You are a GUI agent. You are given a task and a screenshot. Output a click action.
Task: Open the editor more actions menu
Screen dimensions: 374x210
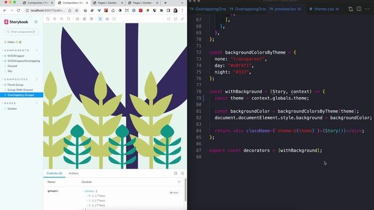[367, 9]
